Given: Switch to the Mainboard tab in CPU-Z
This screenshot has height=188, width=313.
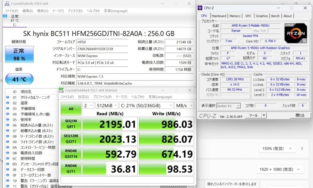Looking at the screenshot, I should pos(219,16).
